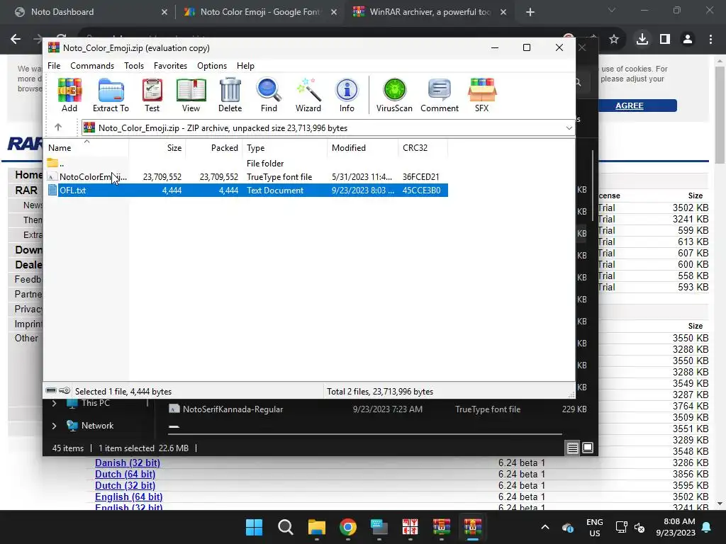Click the Delete trash can icon
The width and height of the screenshot is (726, 544).
click(x=230, y=95)
